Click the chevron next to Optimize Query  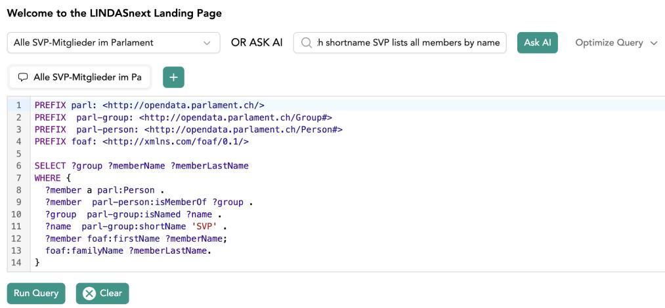(x=653, y=43)
